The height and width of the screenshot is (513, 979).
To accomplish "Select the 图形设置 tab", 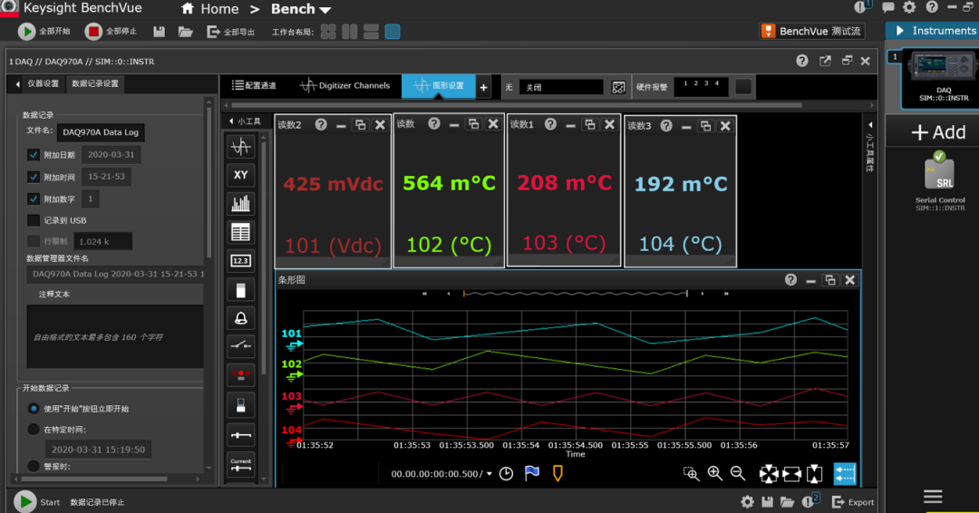I will pos(439,85).
